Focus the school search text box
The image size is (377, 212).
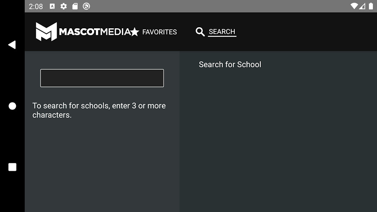pos(102,78)
